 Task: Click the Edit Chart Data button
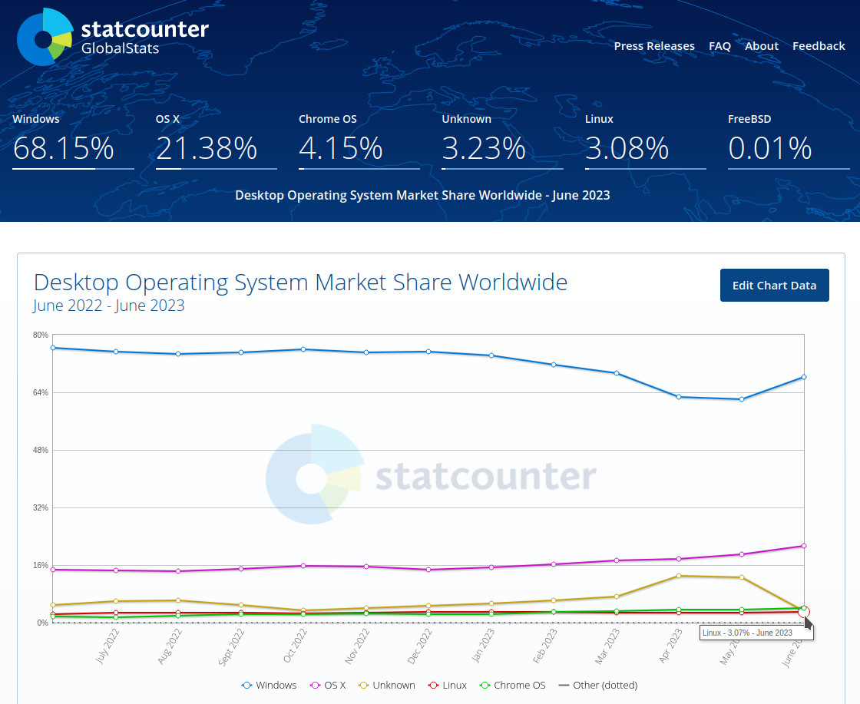(x=774, y=286)
